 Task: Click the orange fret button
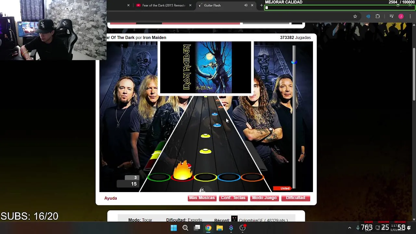pos(252,177)
